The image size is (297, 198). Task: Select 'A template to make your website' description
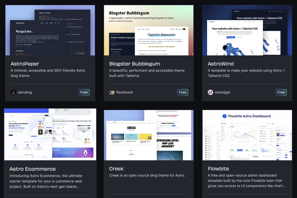pyautogui.click(x=246, y=73)
